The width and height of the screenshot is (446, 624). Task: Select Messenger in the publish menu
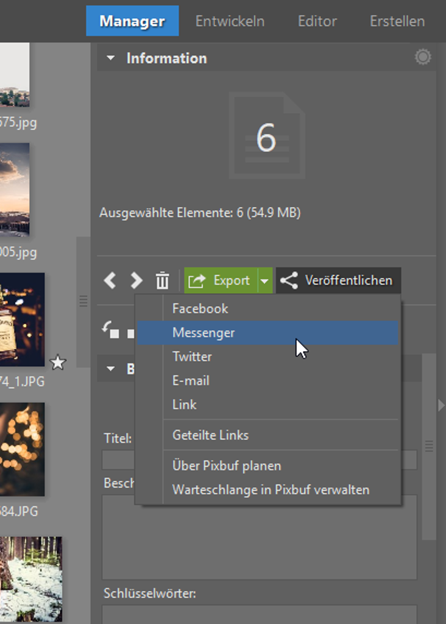[204, 333]
